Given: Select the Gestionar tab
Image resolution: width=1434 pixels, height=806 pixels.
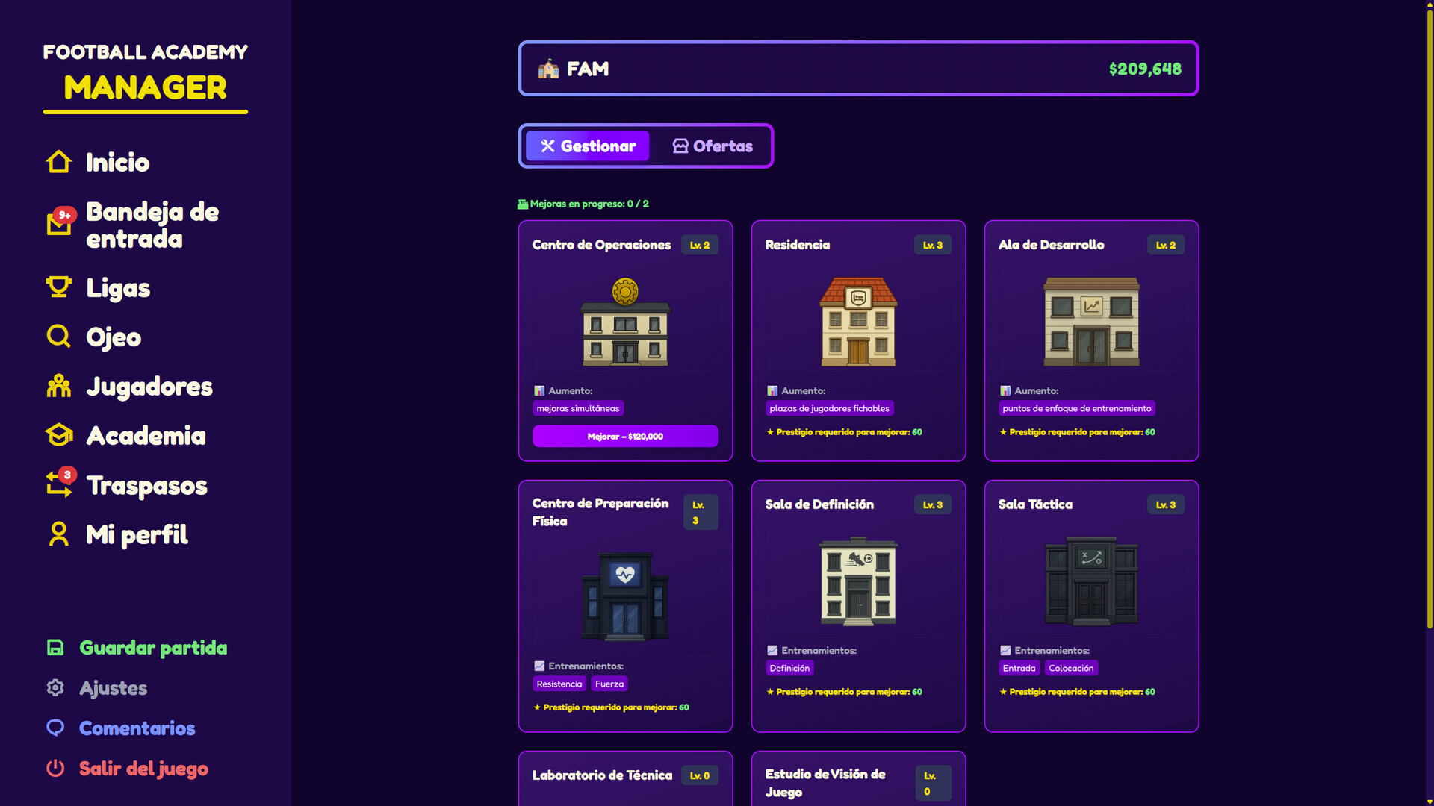Looking at the screenshot, I should pyautogui.click(x=588, y=146).
